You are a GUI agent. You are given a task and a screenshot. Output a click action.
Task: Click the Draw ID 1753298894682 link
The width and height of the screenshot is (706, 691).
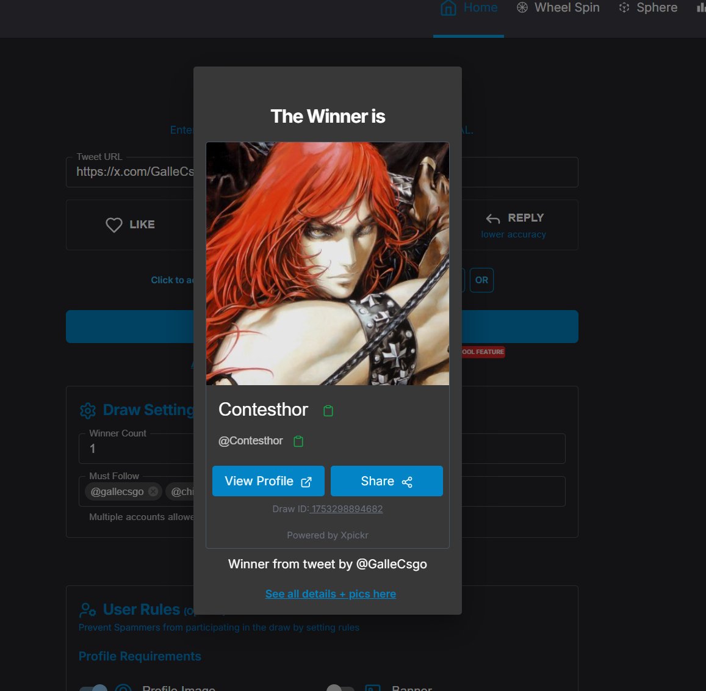click(x=347, y=508)
